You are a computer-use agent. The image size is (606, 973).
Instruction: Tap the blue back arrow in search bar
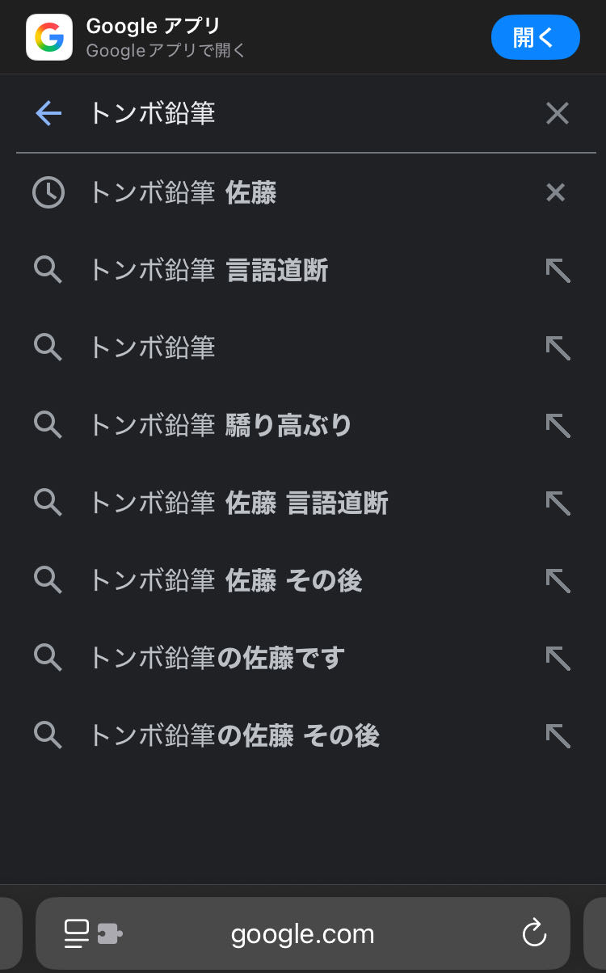click(x=48, y=114)
